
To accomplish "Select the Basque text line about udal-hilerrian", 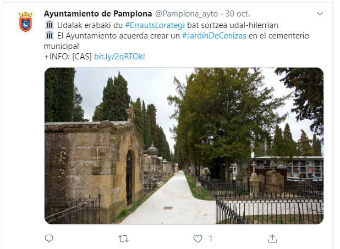I will click(161, 25).
